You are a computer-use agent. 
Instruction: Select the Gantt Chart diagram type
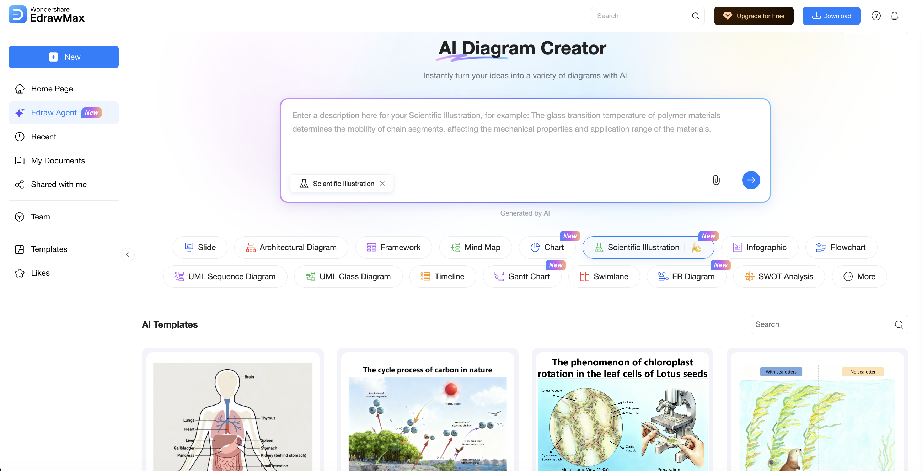(x=522, y=276)
